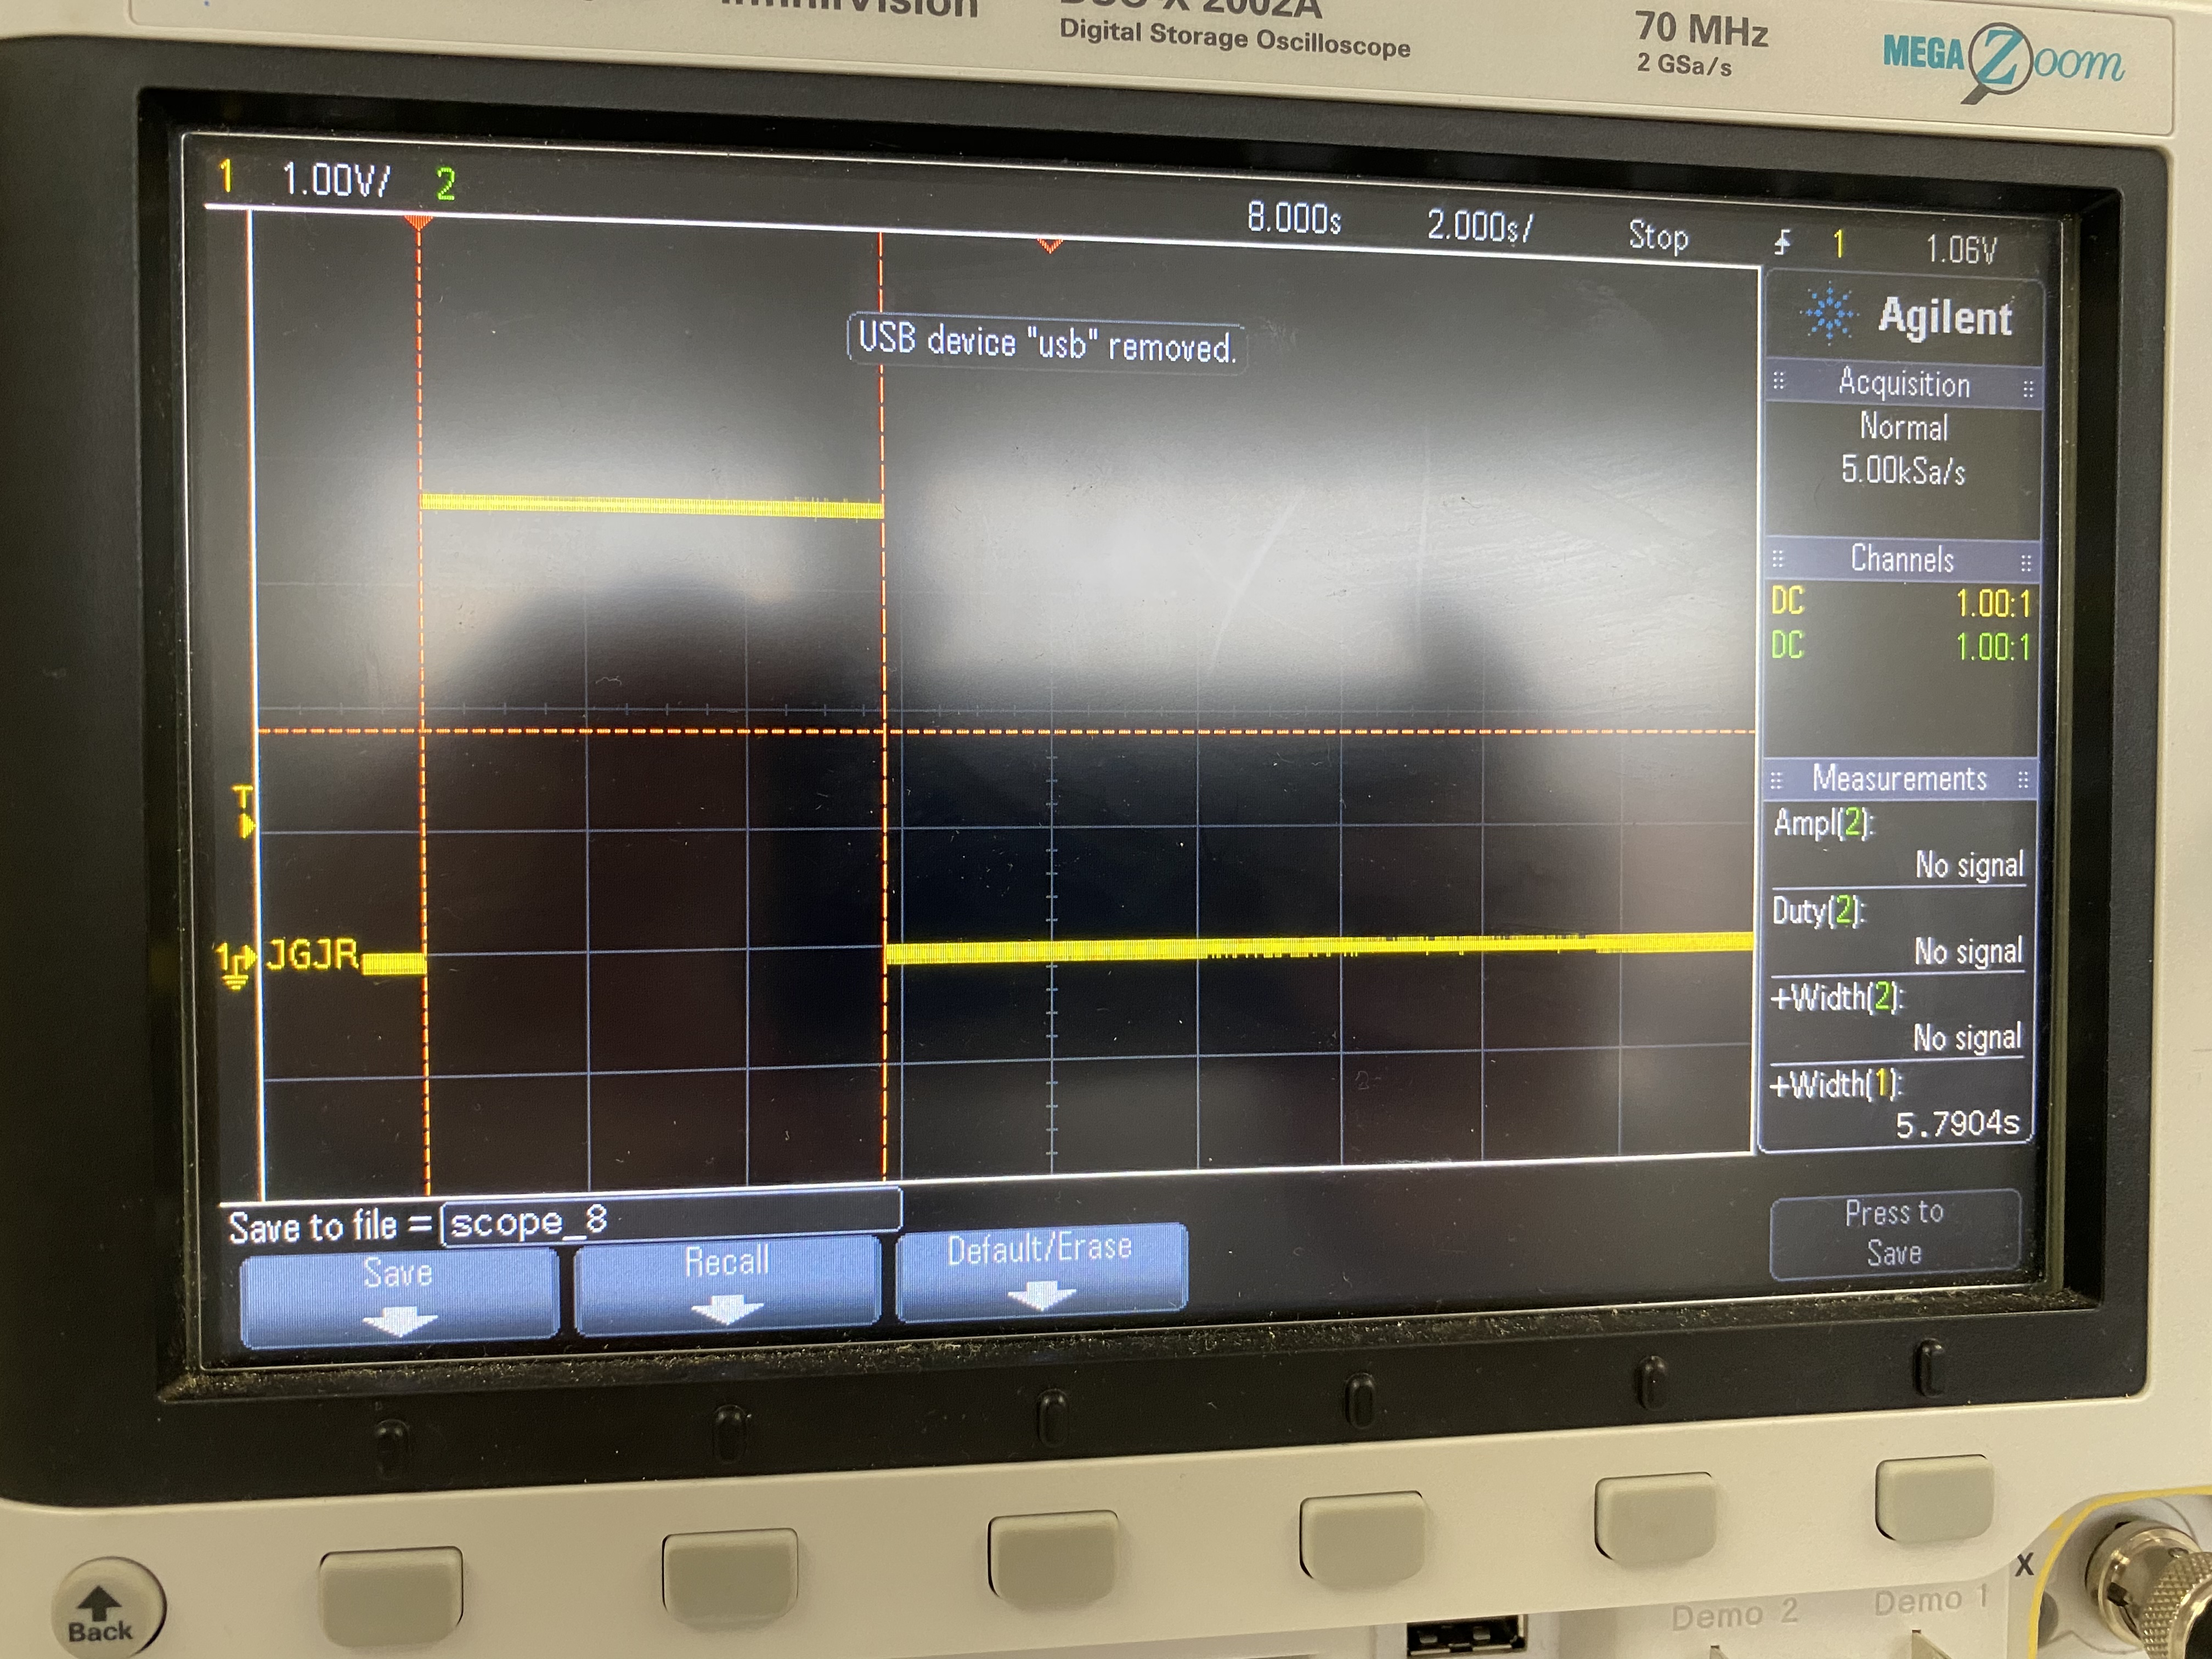Click the Channels header right grip icon
This screenshot has width=2212, height=1659.
pyautogui.click(x=2026, y=563)
